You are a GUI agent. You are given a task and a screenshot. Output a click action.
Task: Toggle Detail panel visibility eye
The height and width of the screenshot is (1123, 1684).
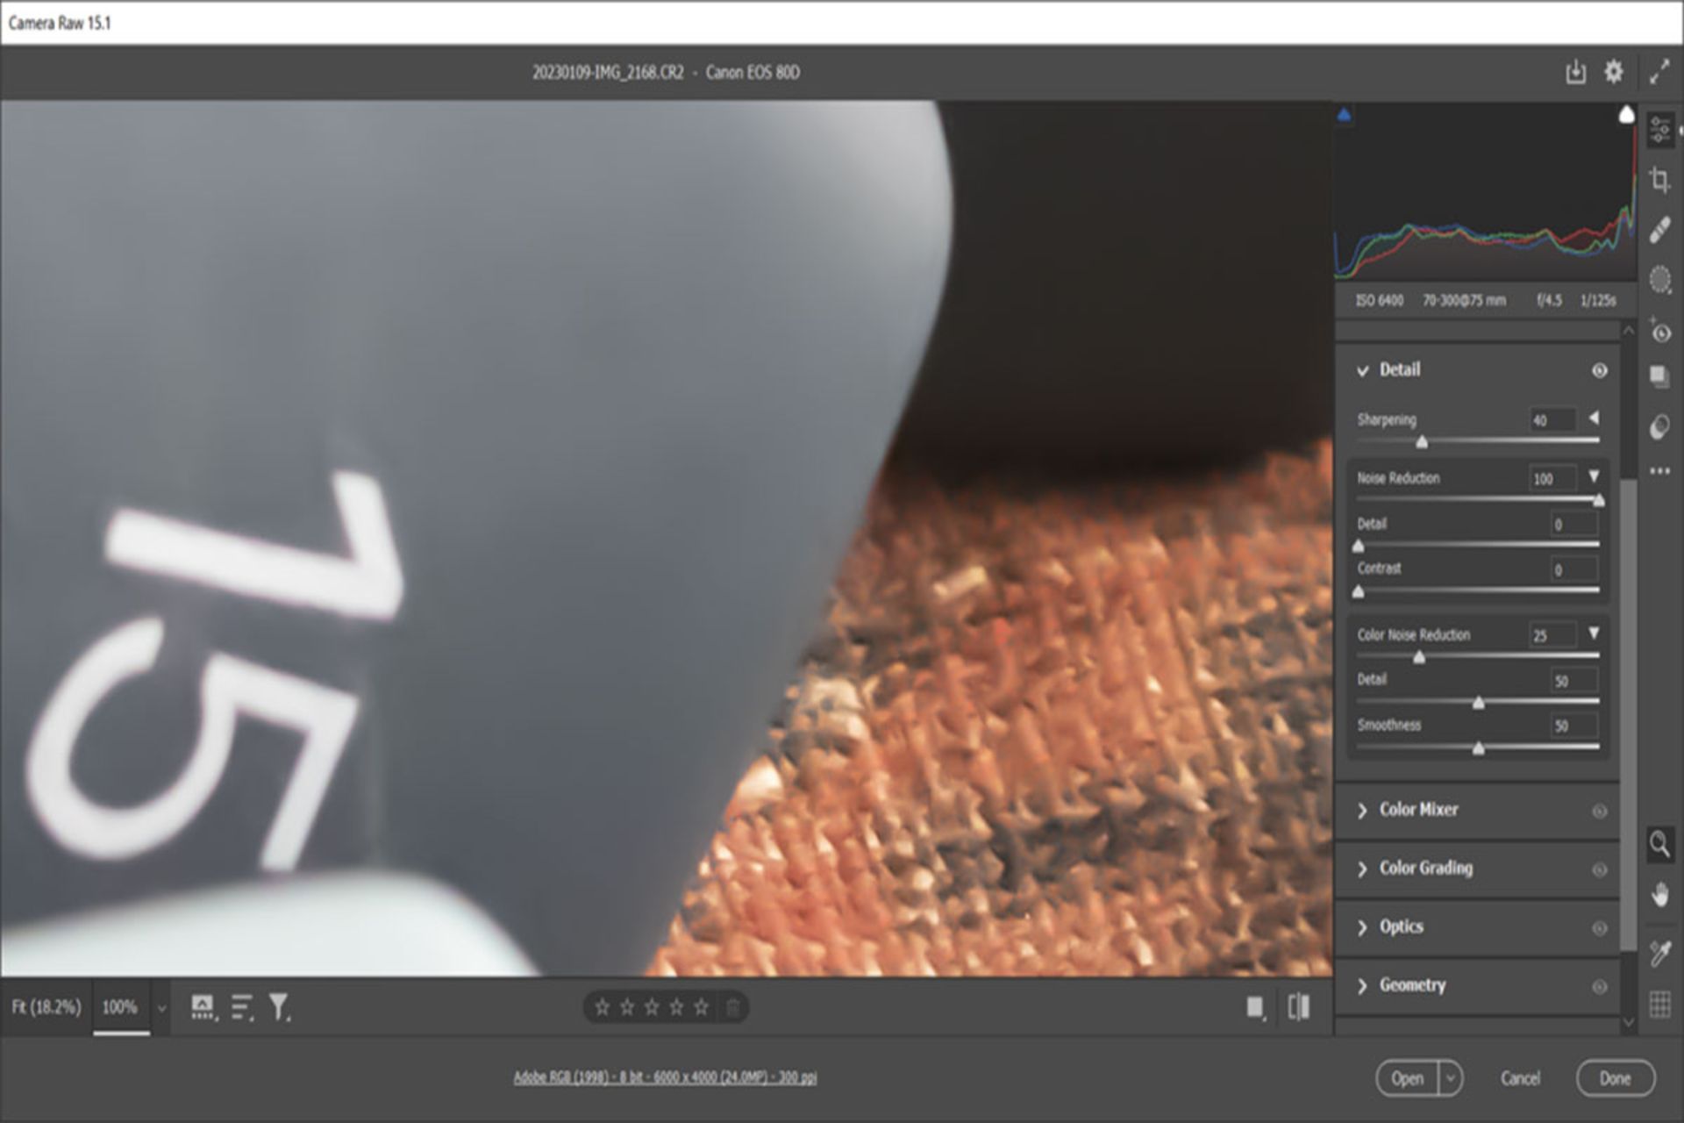click(1599, 370)
